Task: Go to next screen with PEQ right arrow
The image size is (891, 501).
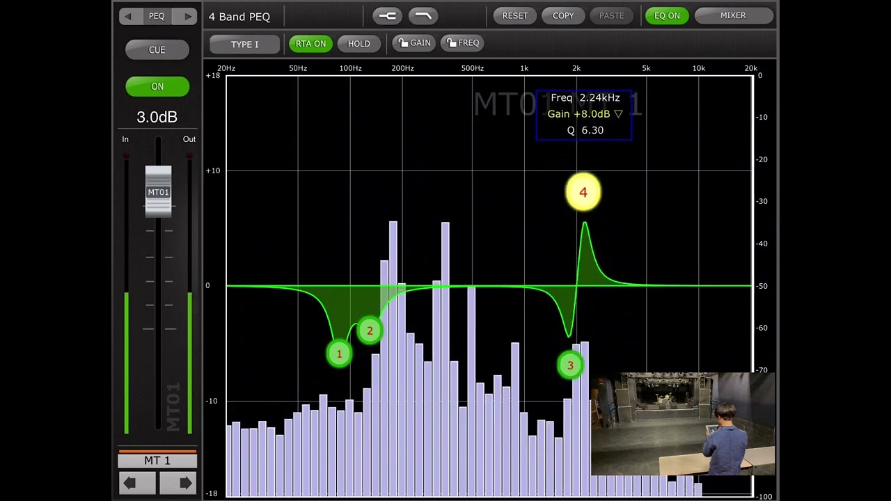Action: coord(187,16)
